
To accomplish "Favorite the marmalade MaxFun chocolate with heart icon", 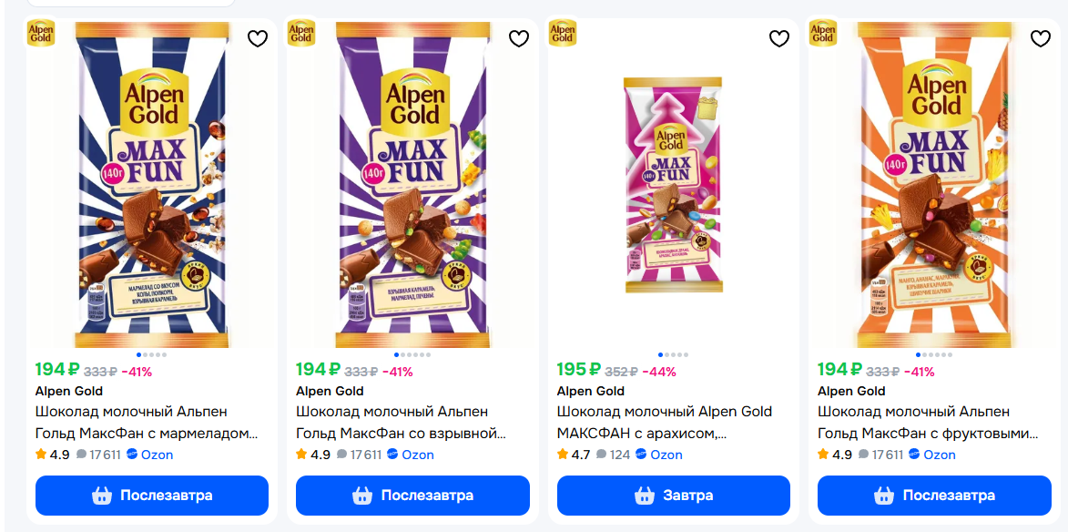I will coord(258,39).
